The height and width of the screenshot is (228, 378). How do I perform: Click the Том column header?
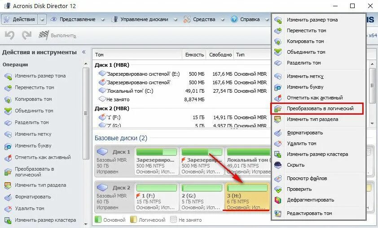(x=137, y=55)
